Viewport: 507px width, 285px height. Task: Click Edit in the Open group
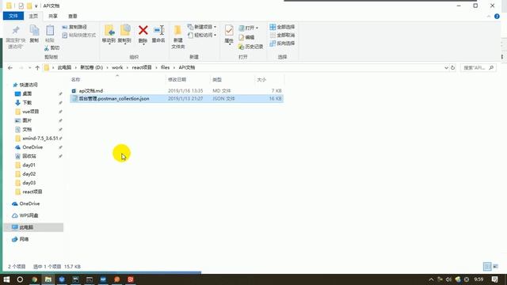tap(246, 37)
